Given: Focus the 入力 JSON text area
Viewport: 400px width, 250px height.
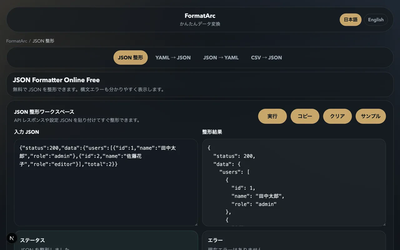Looking at the screenshot, I should click(x=106, y=182).
